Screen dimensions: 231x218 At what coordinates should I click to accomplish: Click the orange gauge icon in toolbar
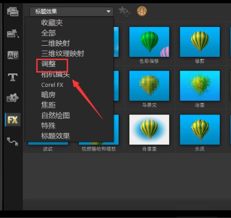[142, 12]
